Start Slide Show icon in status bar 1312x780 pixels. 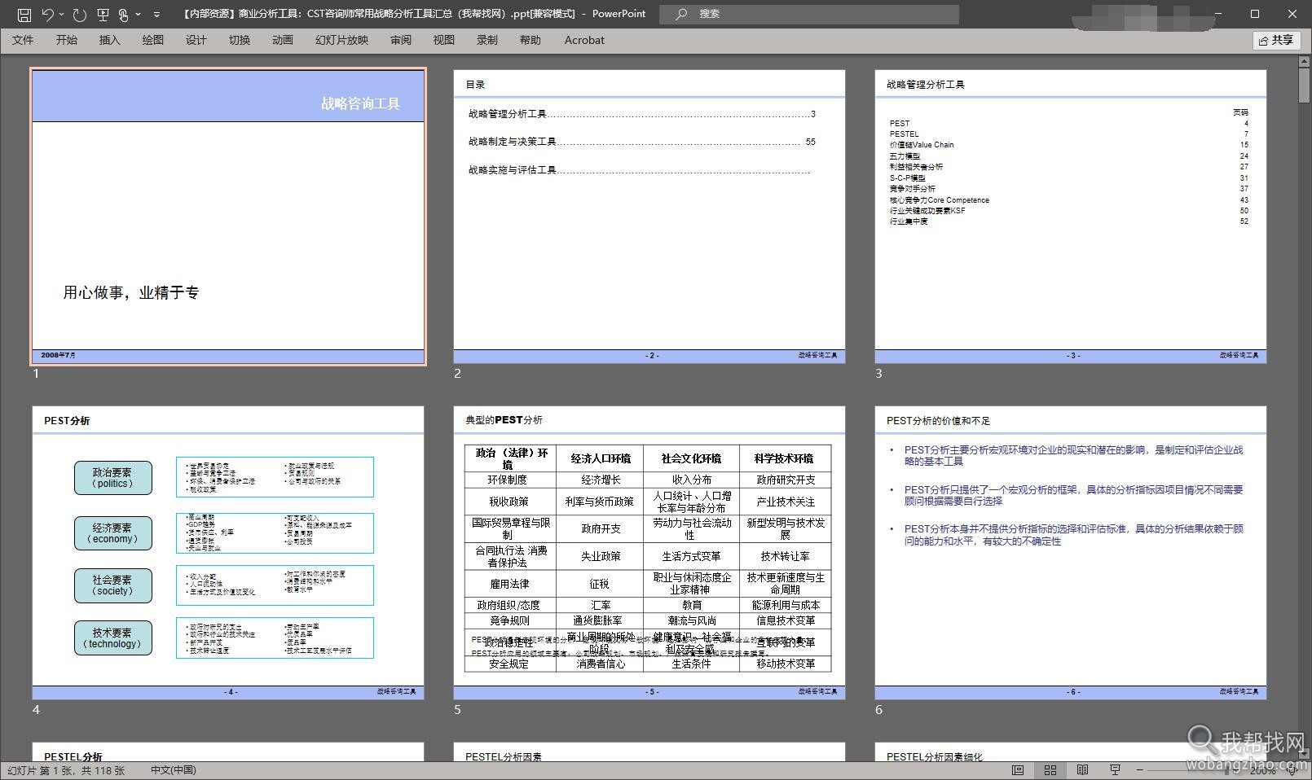1115,770
